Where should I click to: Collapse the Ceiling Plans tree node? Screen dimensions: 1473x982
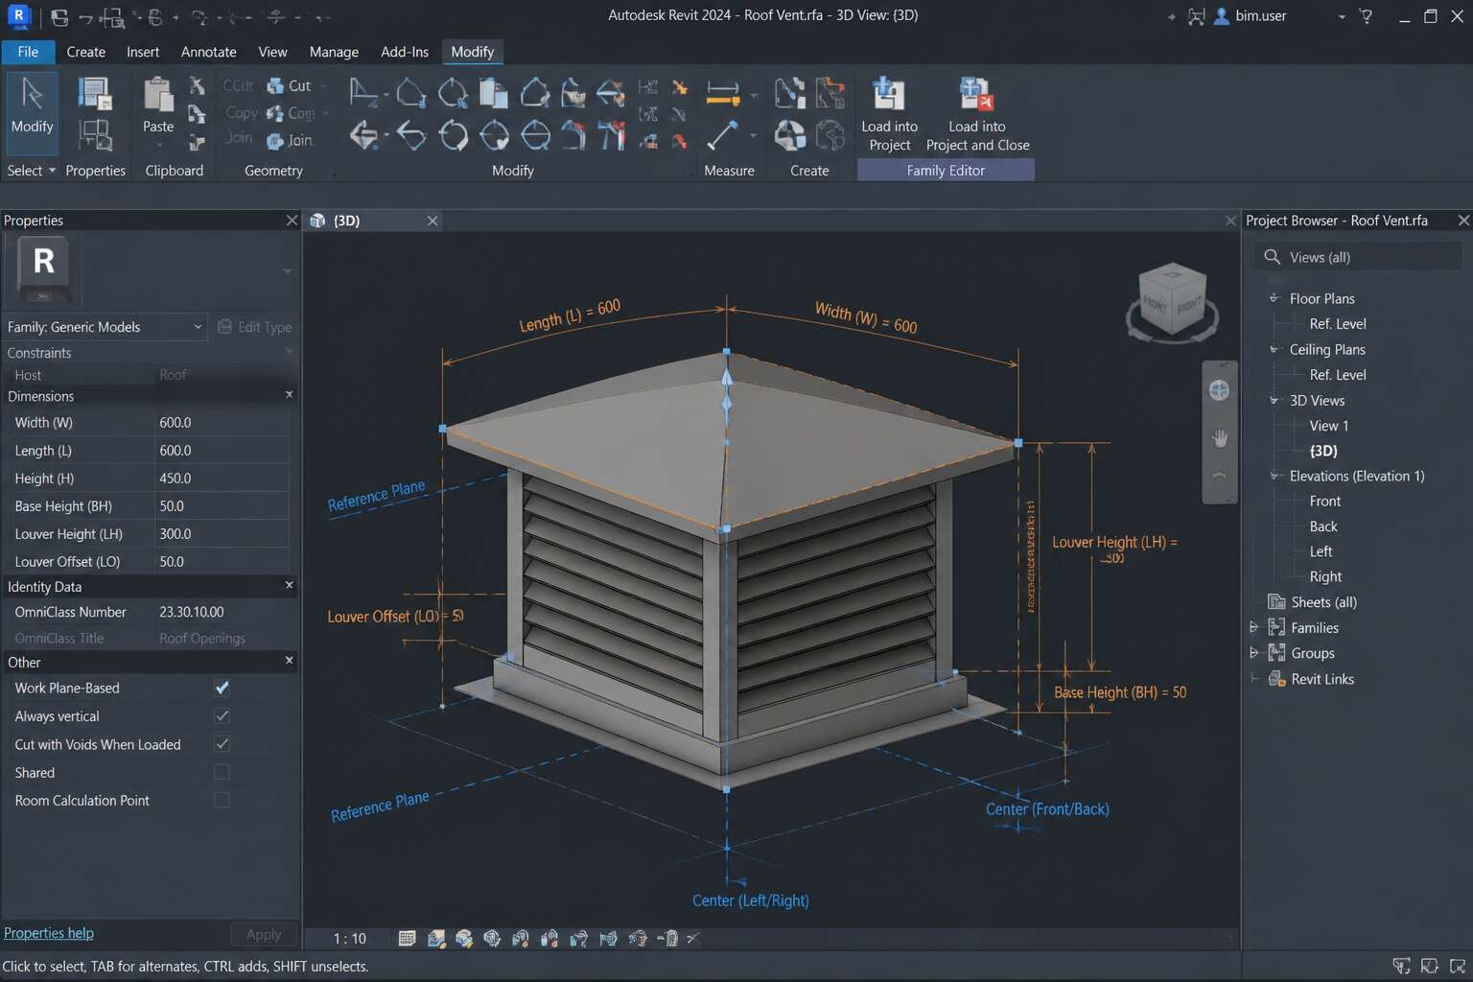click(1274, 349)
